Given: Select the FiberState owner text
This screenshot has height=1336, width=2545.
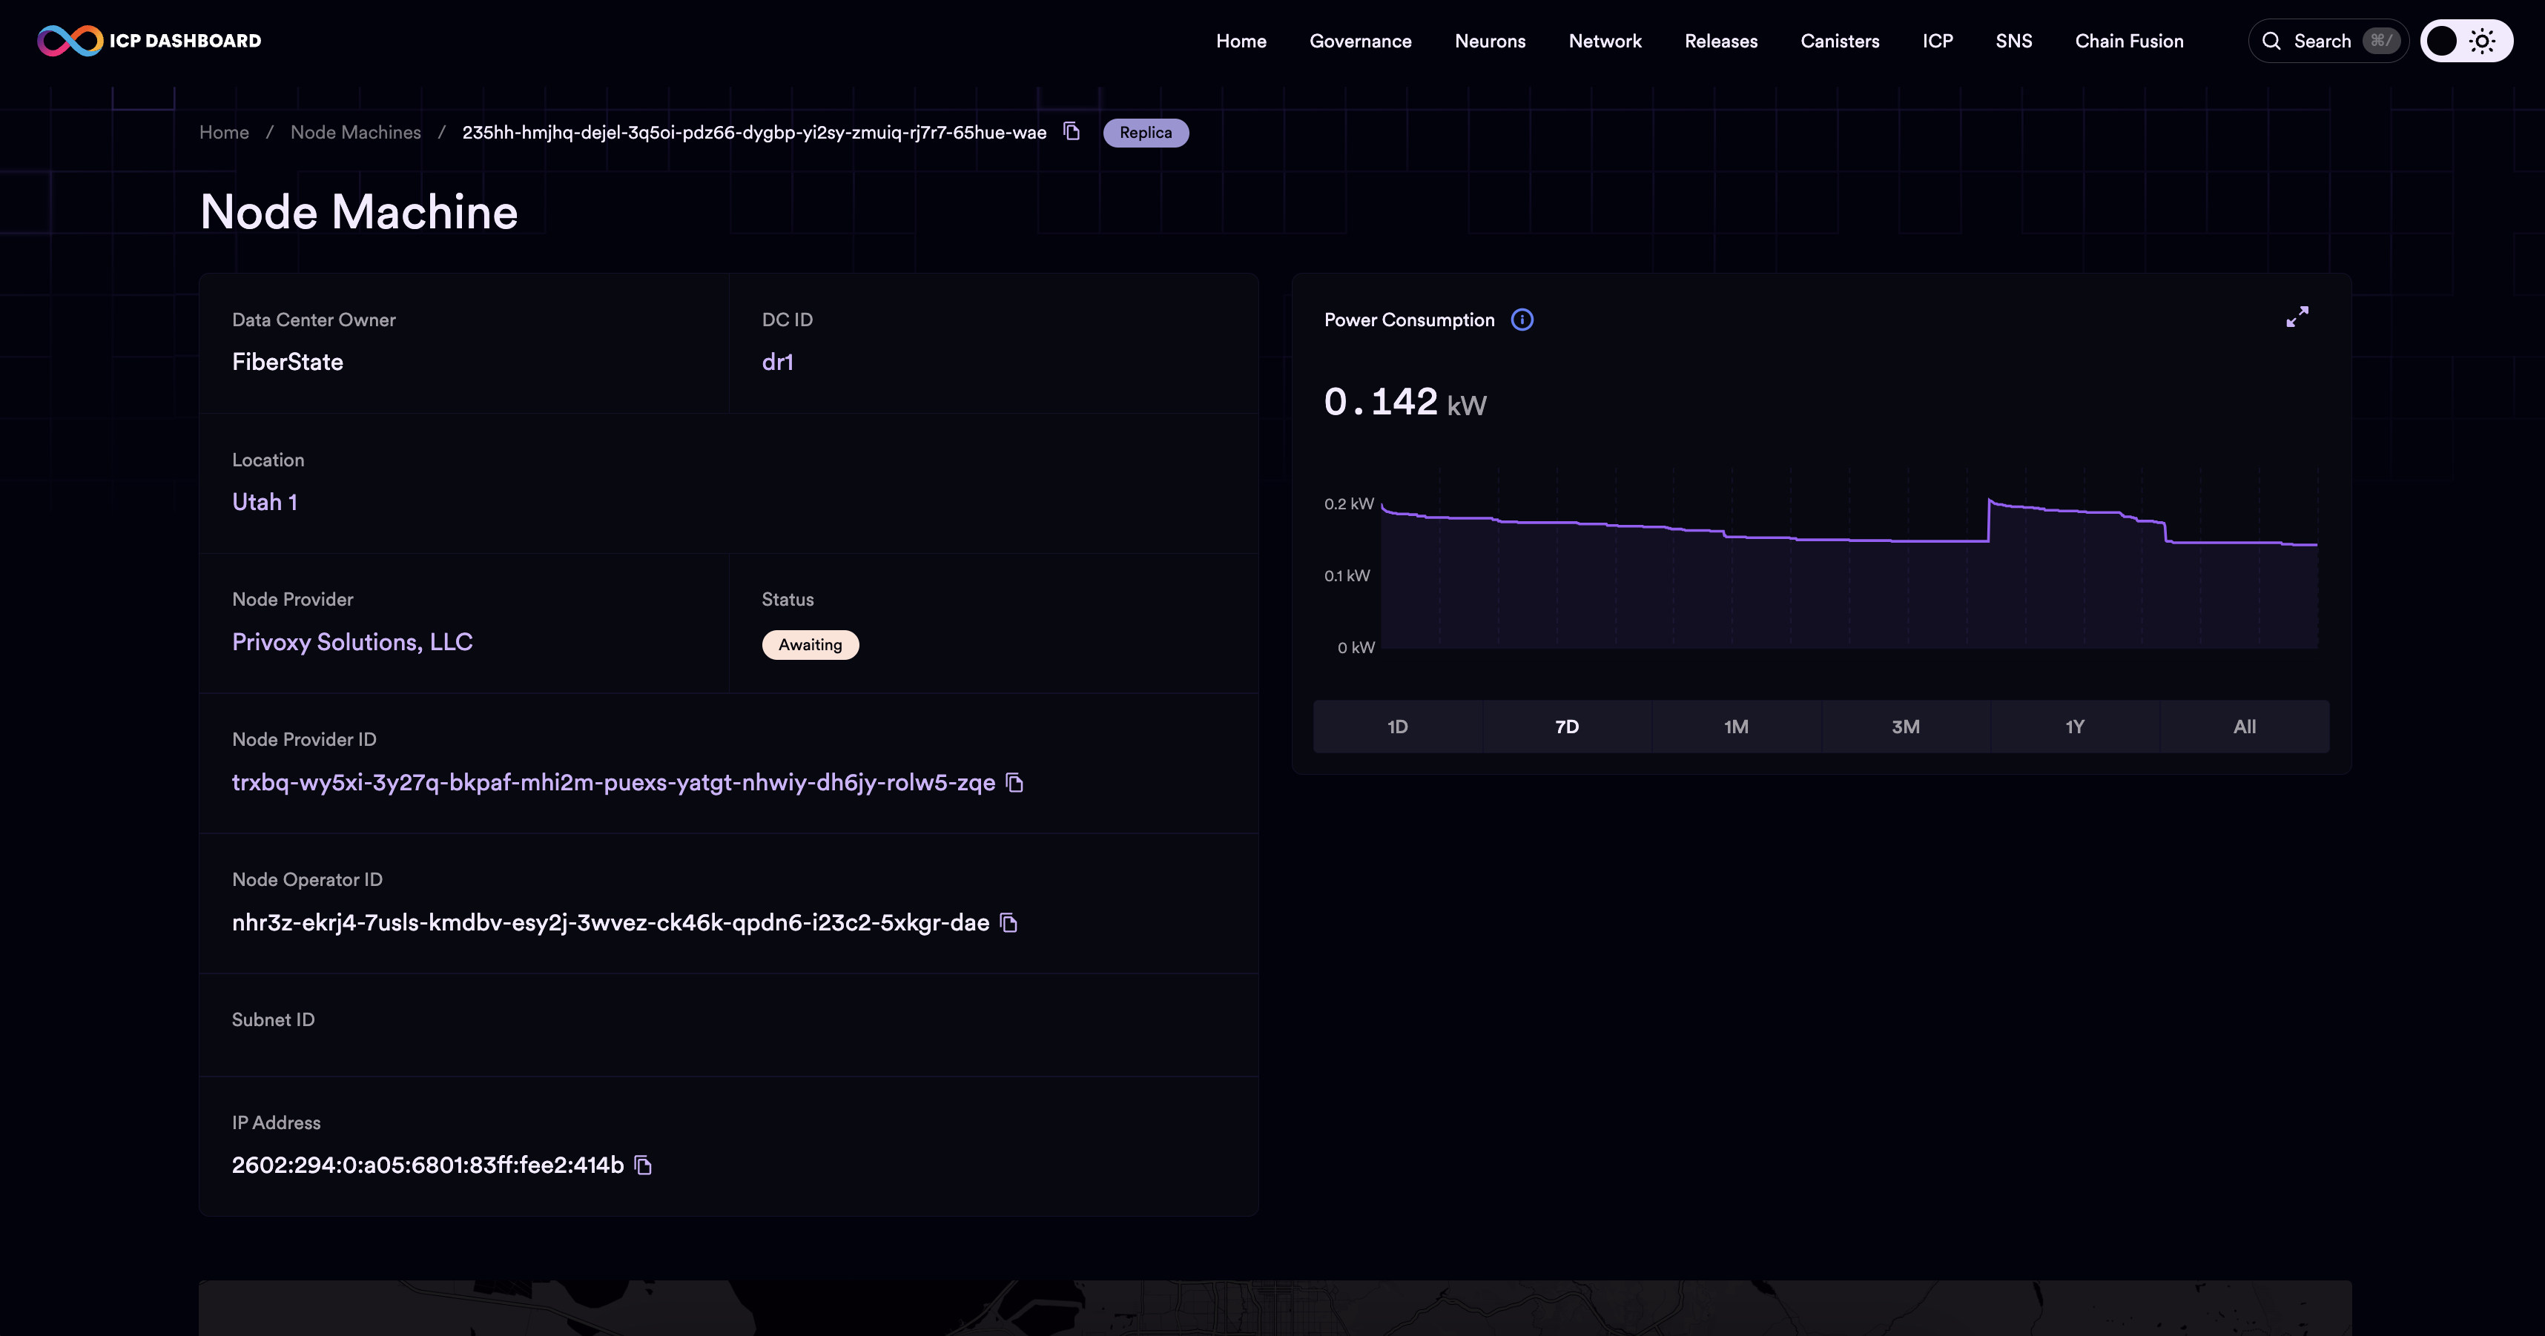Looking at the screenshot, I should coord(288,363).
